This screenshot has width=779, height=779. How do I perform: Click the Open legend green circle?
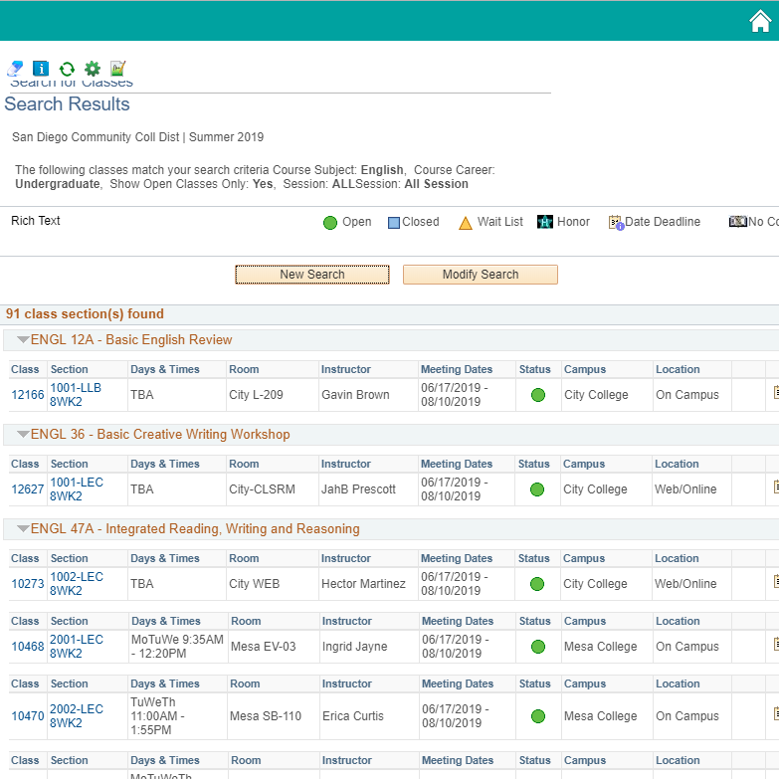click(x=330, y=223)
